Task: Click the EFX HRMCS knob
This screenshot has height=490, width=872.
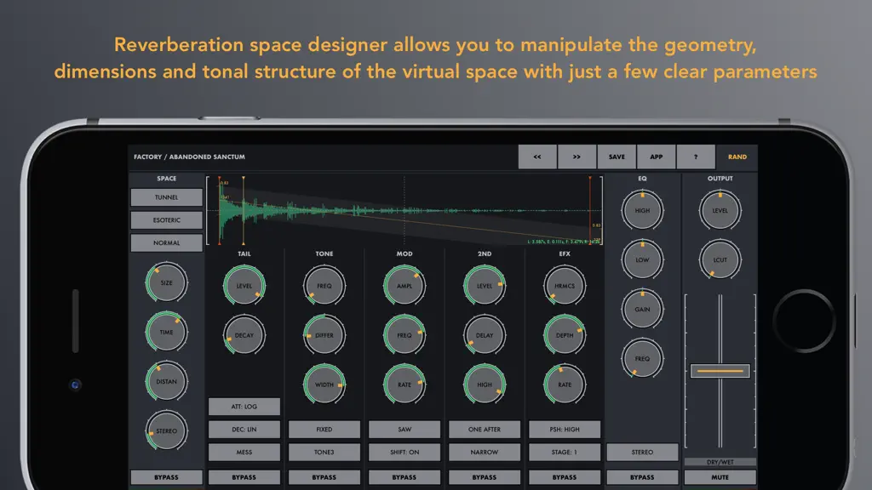Action: pos(565,286)
